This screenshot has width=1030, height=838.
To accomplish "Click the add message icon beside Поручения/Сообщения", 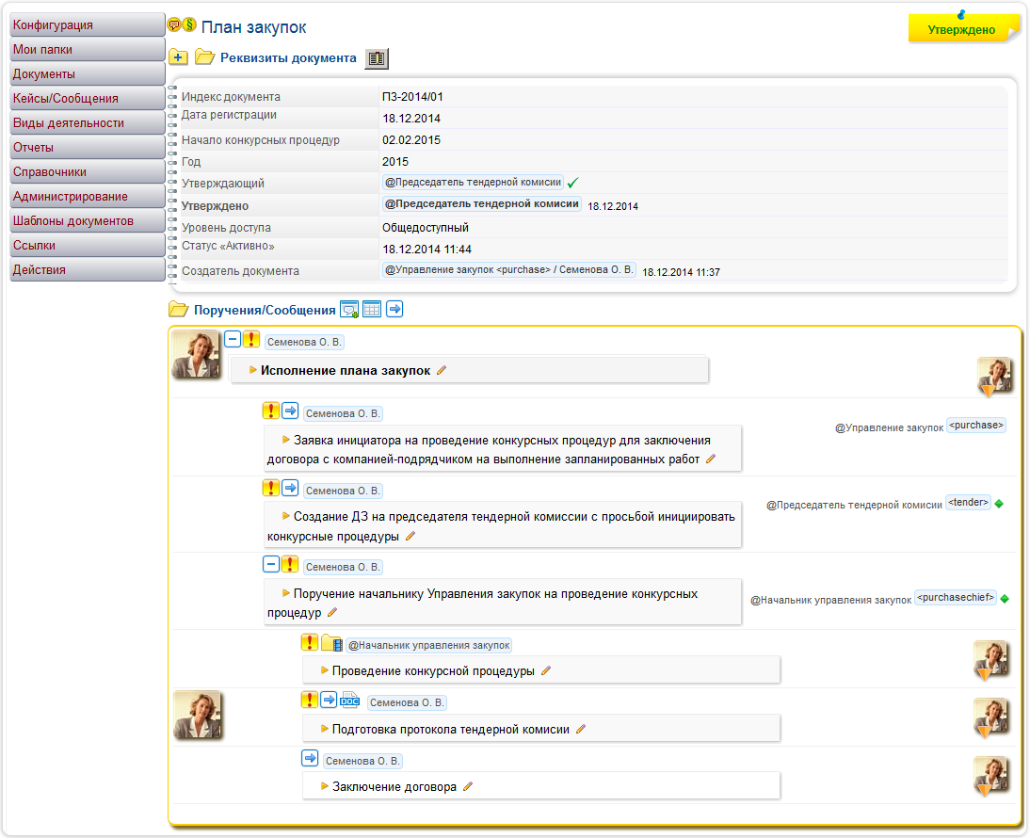I will 349,309.
